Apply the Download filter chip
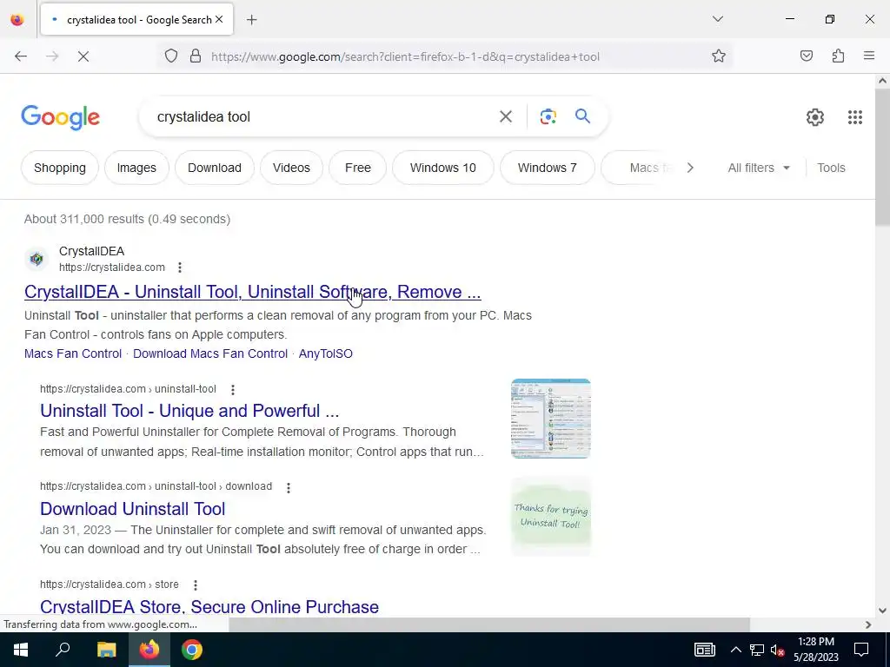Viewport: 890px width, 667px height. click(215, 168)
